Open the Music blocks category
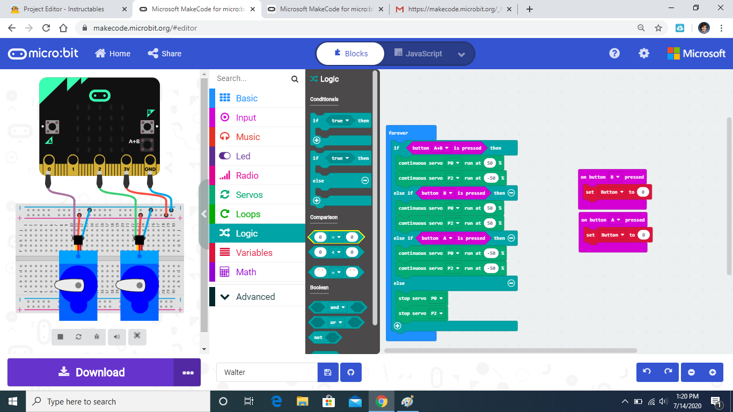The image size is (733, 412). 257,137
